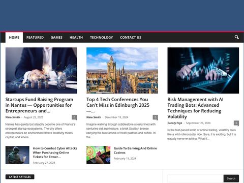This screenshot has height=183, width=244.
Task: Open 'Risk Management with AI Trading Bots' headline
Action: (195, 108)
